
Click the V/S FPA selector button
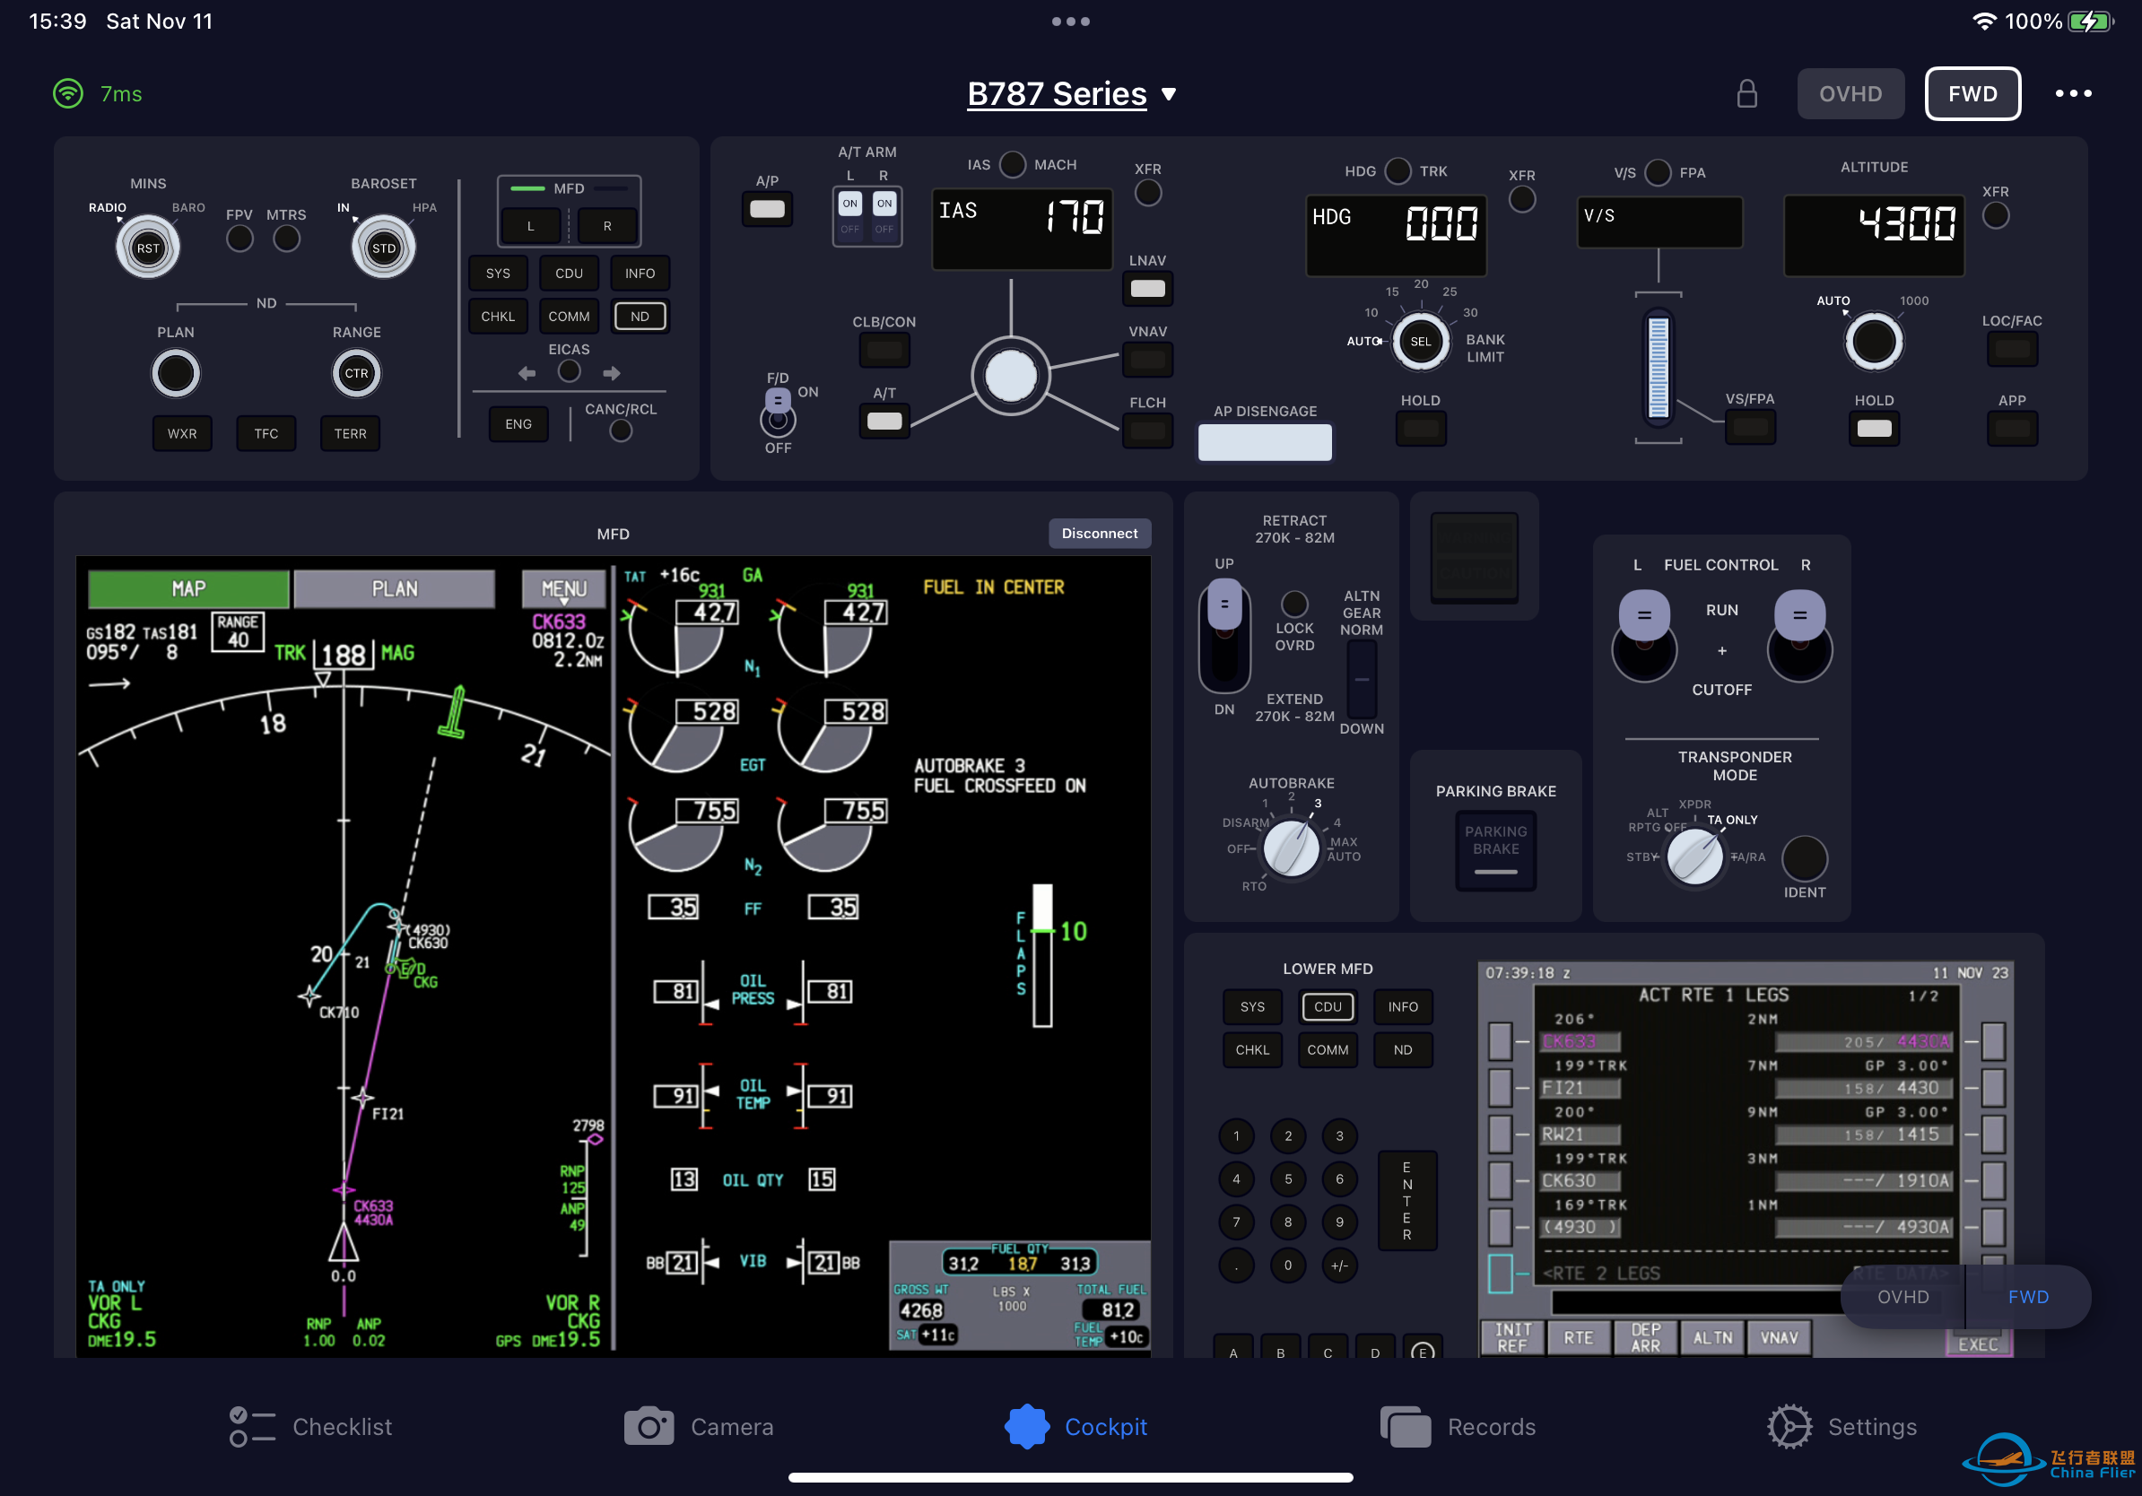coord(1658,172)
